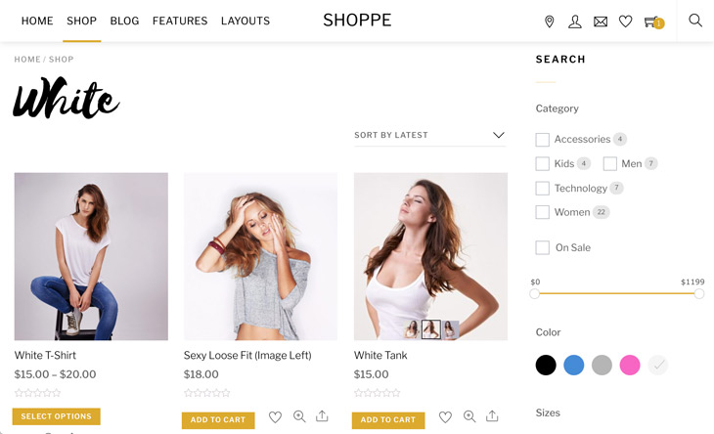Check the Accessories category checkbox

pyautogui.click(x=542, y=139)
